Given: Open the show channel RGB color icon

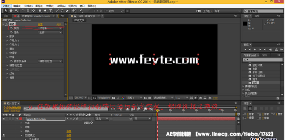Looking at the screenshot, I should 123,98.
